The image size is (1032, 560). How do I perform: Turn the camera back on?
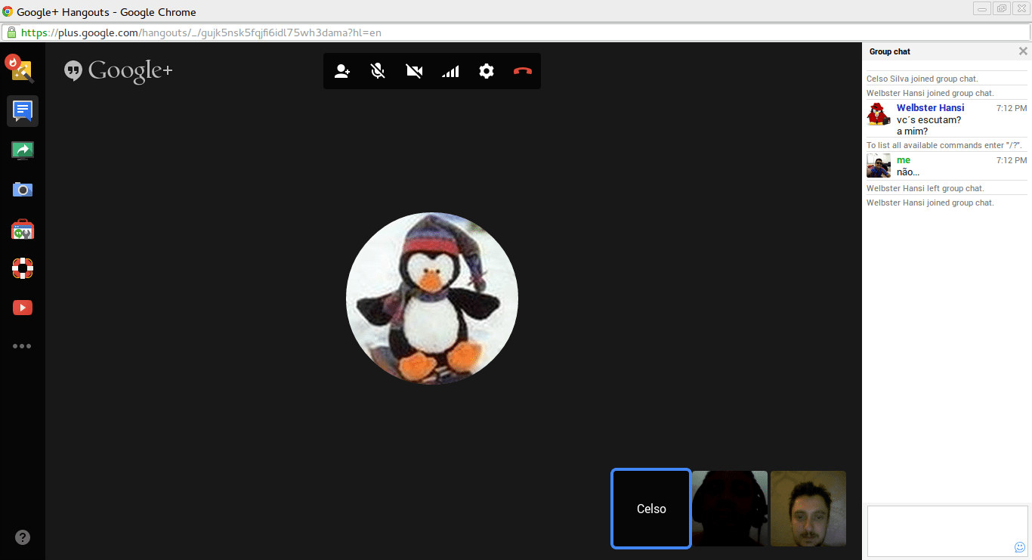tap(414, 70)
